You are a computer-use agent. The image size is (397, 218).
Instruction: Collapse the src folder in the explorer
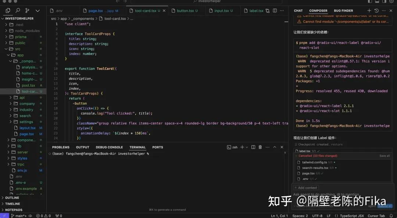[x=17, y=49]
